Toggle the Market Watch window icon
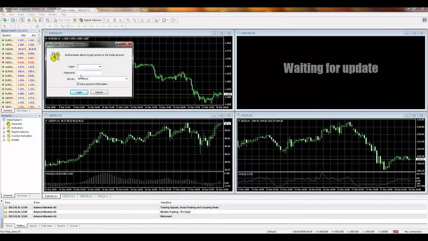Viewport: 428px width, 241px height. pos(22,20)
